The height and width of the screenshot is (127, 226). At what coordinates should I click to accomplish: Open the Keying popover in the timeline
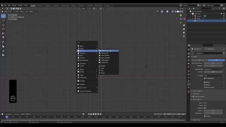pos(17,114)
